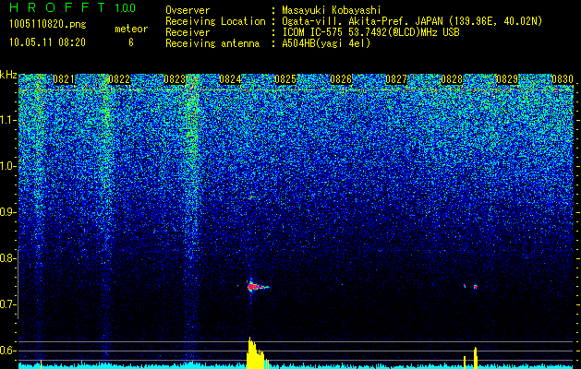Screen dimensions: 581x369
Task: Click the Ovserver label
Action: pyautogui.click(x=188, y=10)
